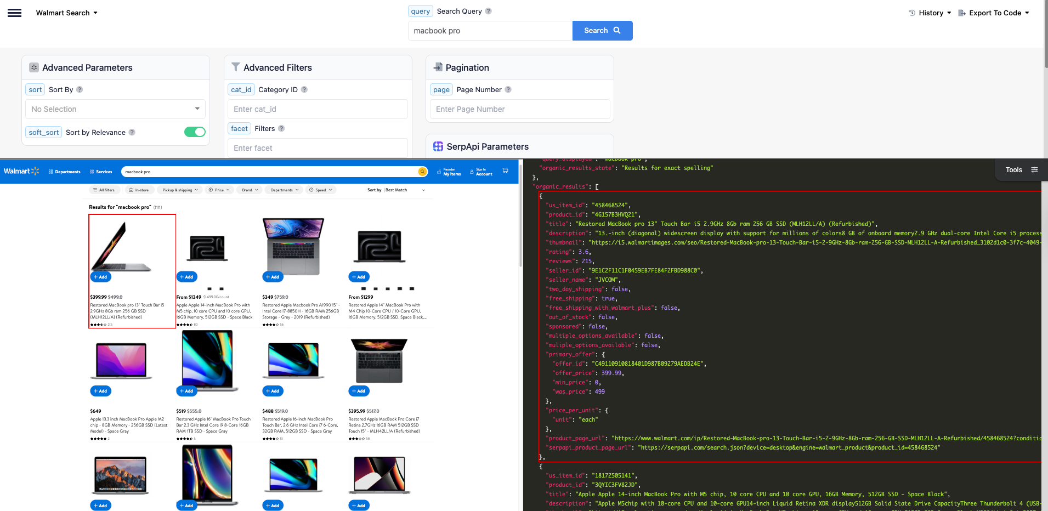Image resolution: width=1048 pixels, height=511 pixels.
Task: Open the Price filter dropdown
Action: click(219, 190)
